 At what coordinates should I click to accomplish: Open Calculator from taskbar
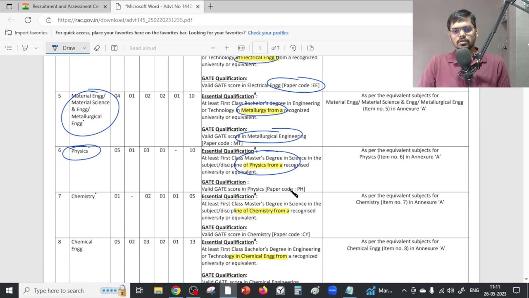(x=298, y=290)
